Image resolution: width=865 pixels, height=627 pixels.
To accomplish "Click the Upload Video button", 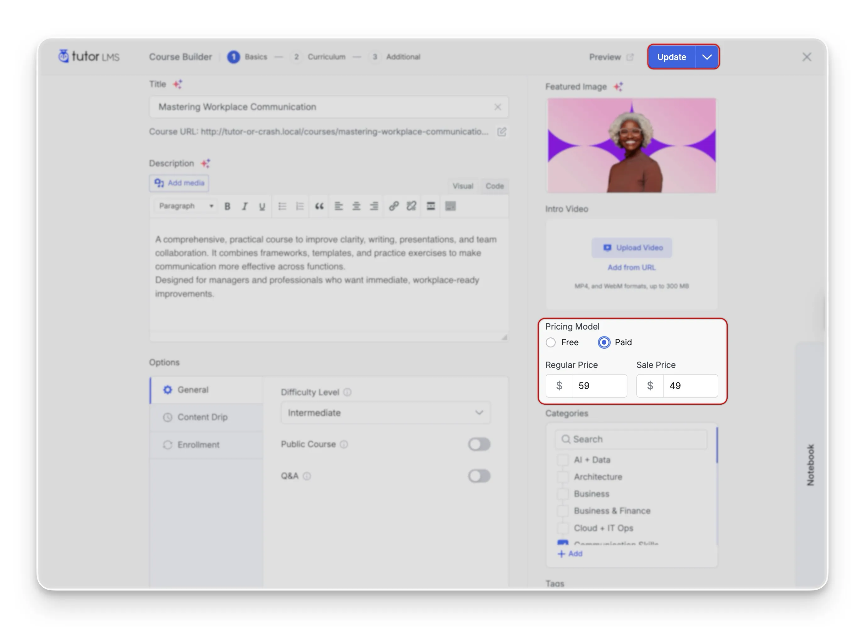I will (x=631, y=247).
